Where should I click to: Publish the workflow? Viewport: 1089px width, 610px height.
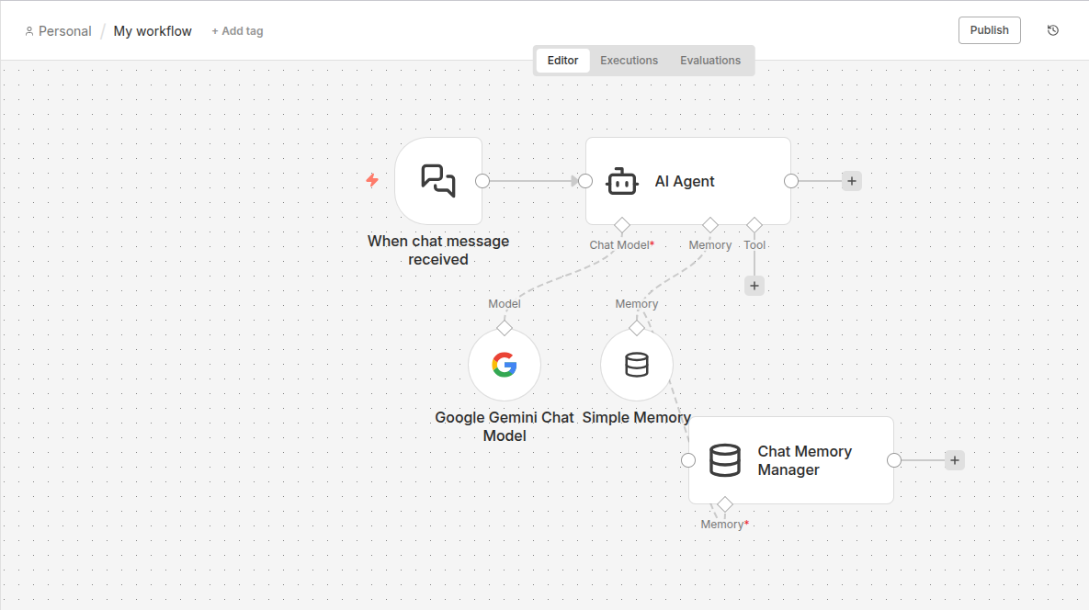[989, 30]
